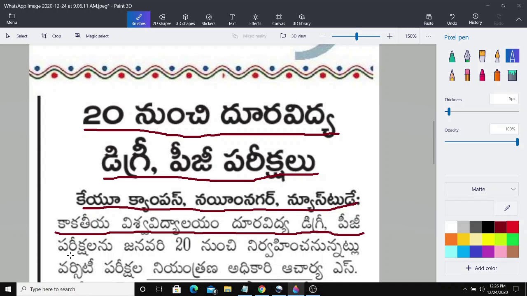Image resolution: width=527 pixels, height=296 pixels.
Task: Open the Mail app in the taskbar
Action: coord(211,289)
